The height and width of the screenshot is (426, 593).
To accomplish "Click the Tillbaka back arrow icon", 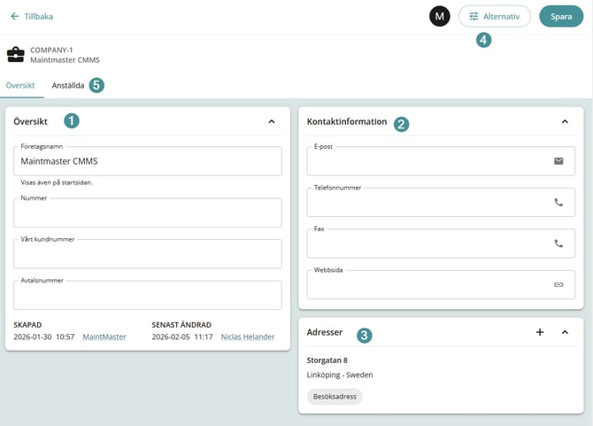I will tap(15, 16).
